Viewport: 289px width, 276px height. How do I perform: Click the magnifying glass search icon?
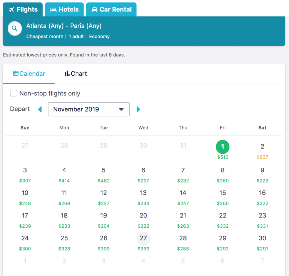pyautogui.click(x=14, y=28)
